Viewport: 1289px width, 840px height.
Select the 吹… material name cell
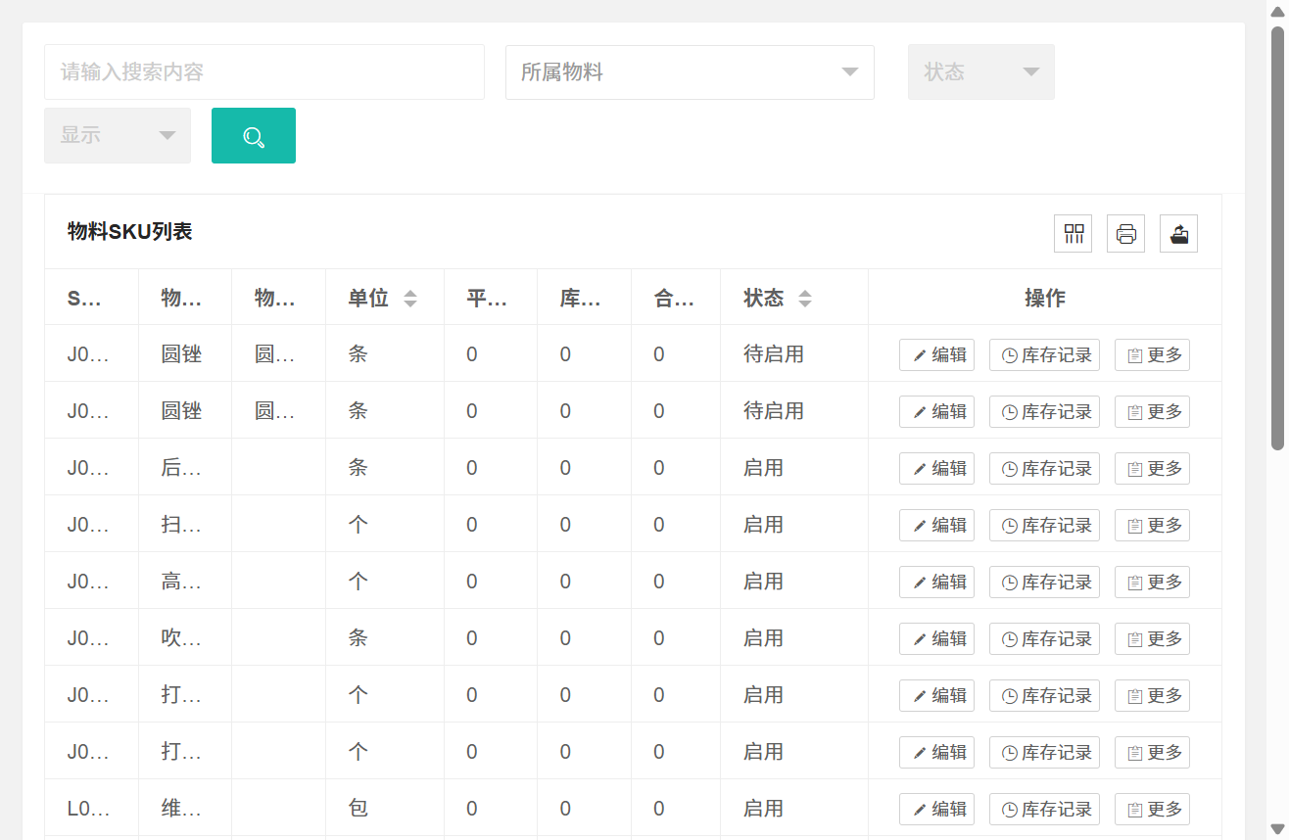coord(185,637)
